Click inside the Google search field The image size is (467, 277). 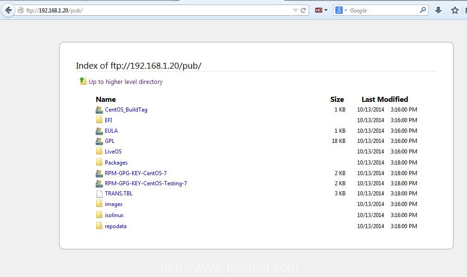[x=379, y=10]
